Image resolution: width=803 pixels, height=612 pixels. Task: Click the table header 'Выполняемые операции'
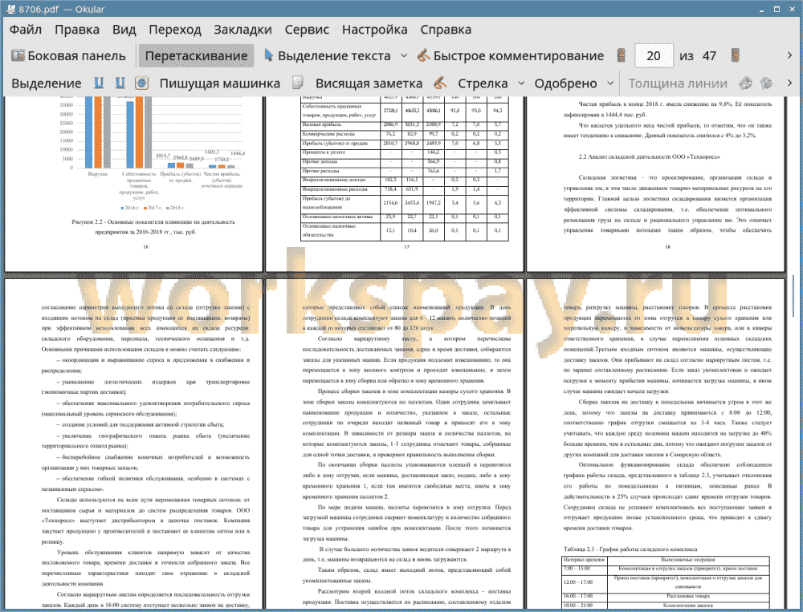pos(688,560)
